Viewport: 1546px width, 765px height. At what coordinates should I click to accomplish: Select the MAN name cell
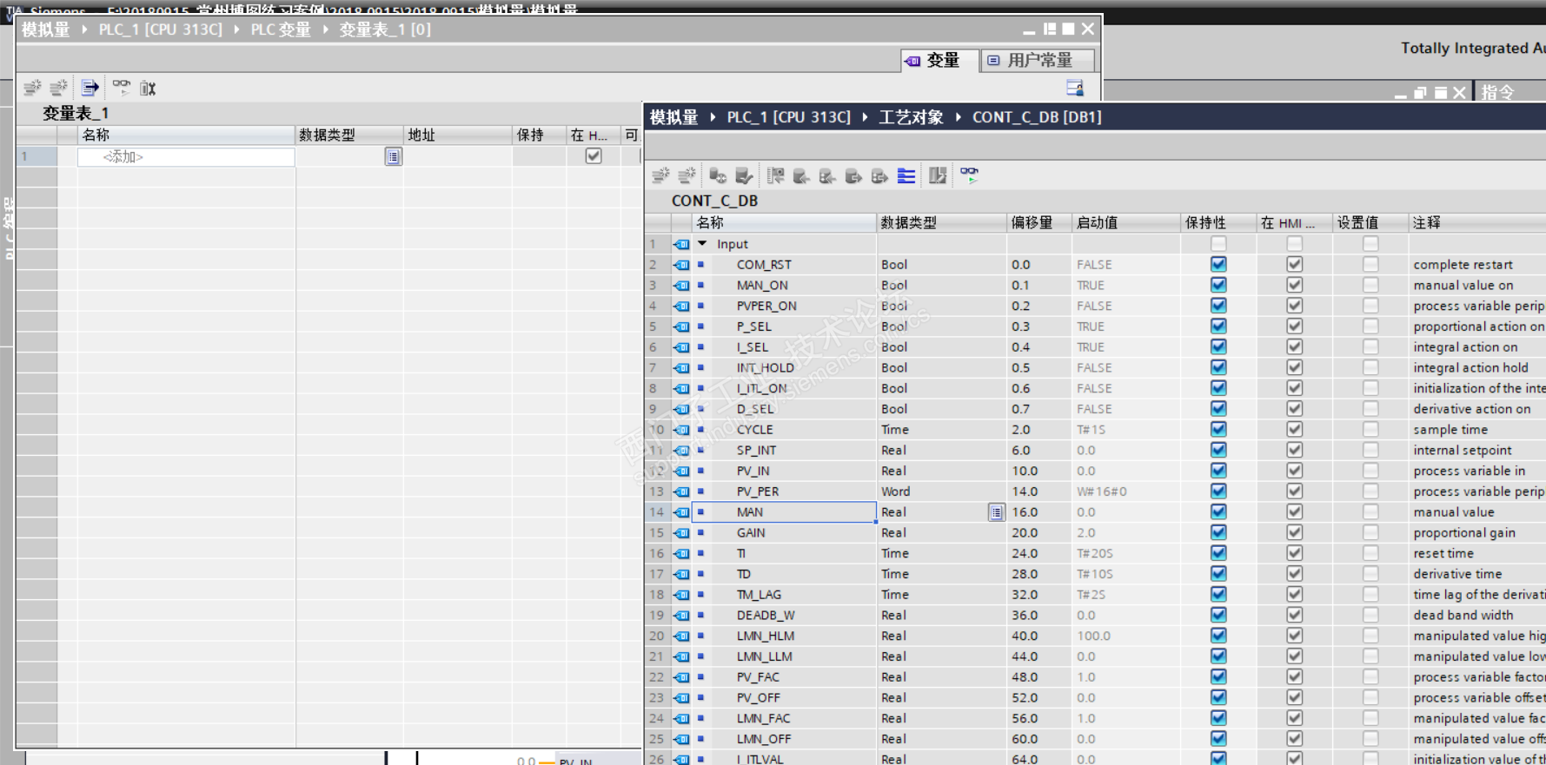784,512
